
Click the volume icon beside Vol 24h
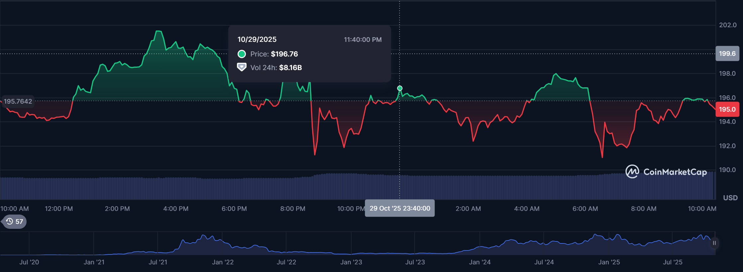coord(242,67)
